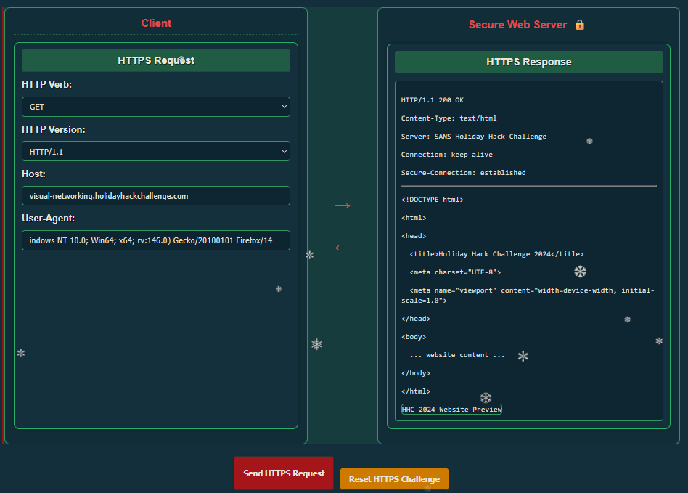Click the HTTPS Request section header

[x=156, y=60]
